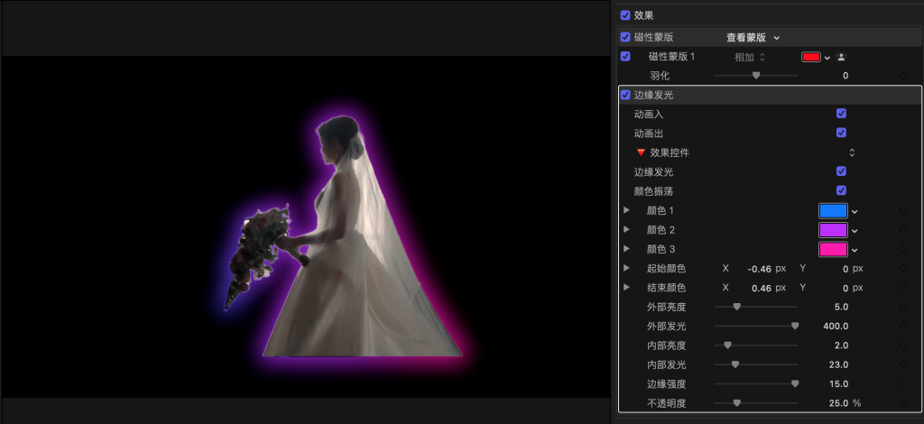Open the 相加 blend mode popup

pyautogui.click(x=750, y=57)
